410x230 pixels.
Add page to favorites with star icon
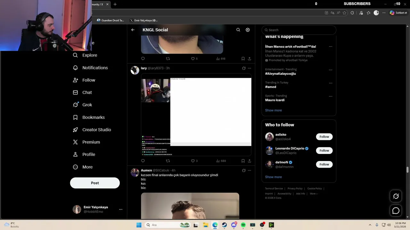(345, 13)
